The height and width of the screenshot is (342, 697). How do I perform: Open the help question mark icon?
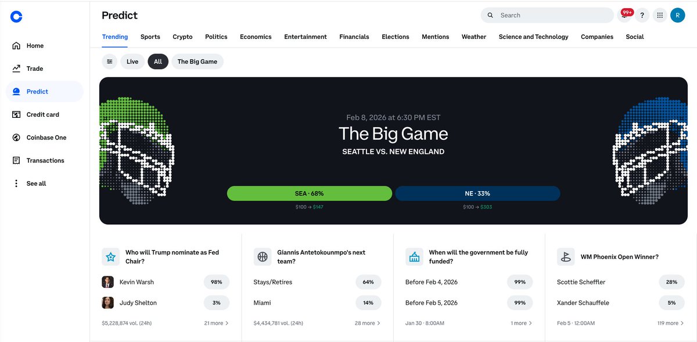point(642,16)
